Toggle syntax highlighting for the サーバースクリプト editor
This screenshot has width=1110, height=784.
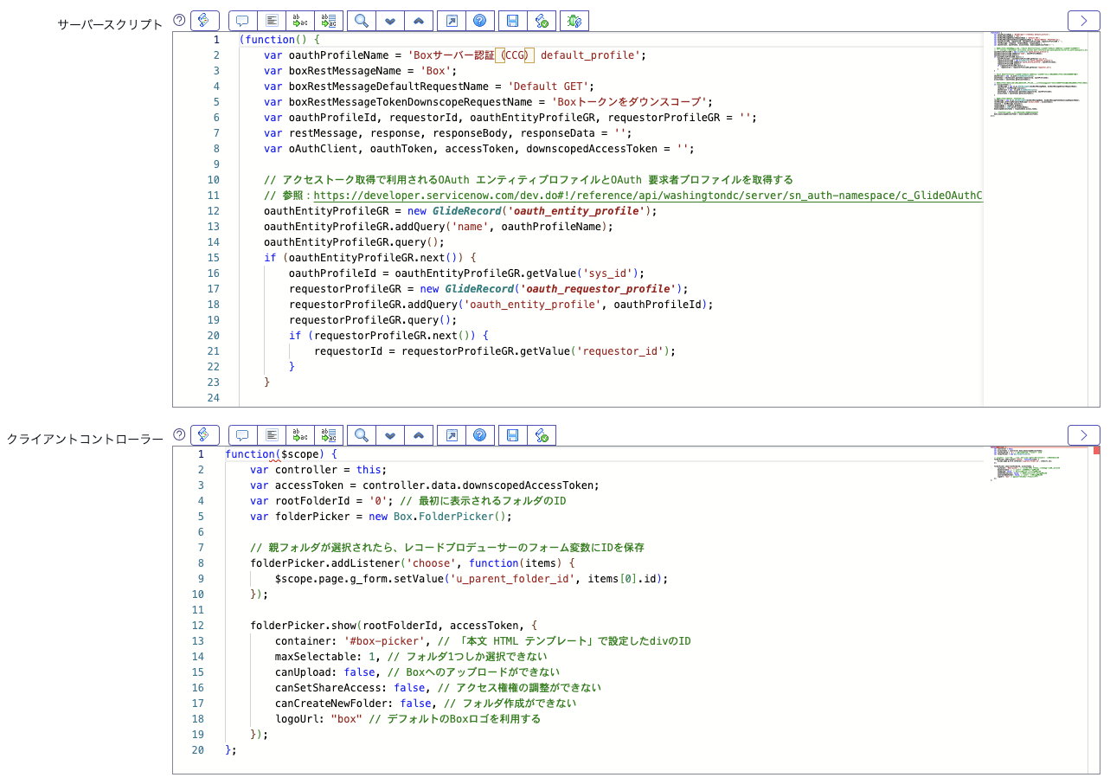204,21
